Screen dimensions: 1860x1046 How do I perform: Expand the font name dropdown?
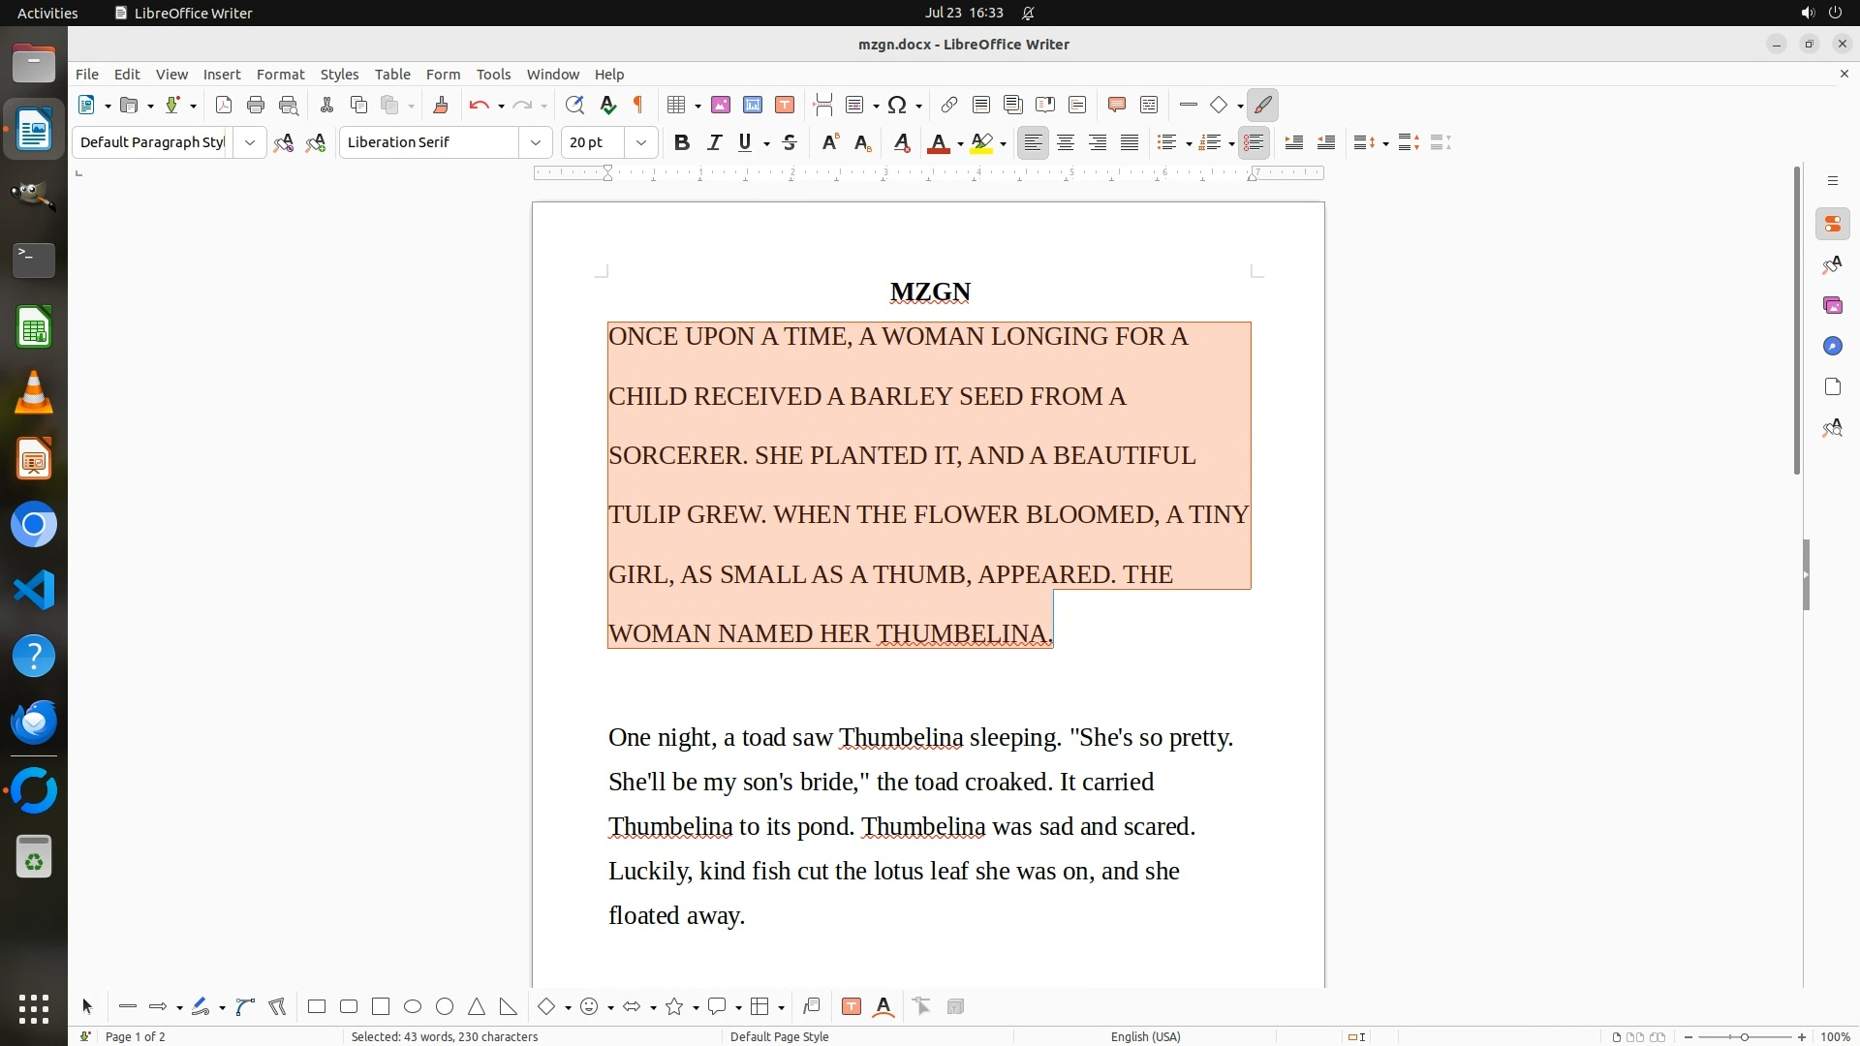[535, 142]
